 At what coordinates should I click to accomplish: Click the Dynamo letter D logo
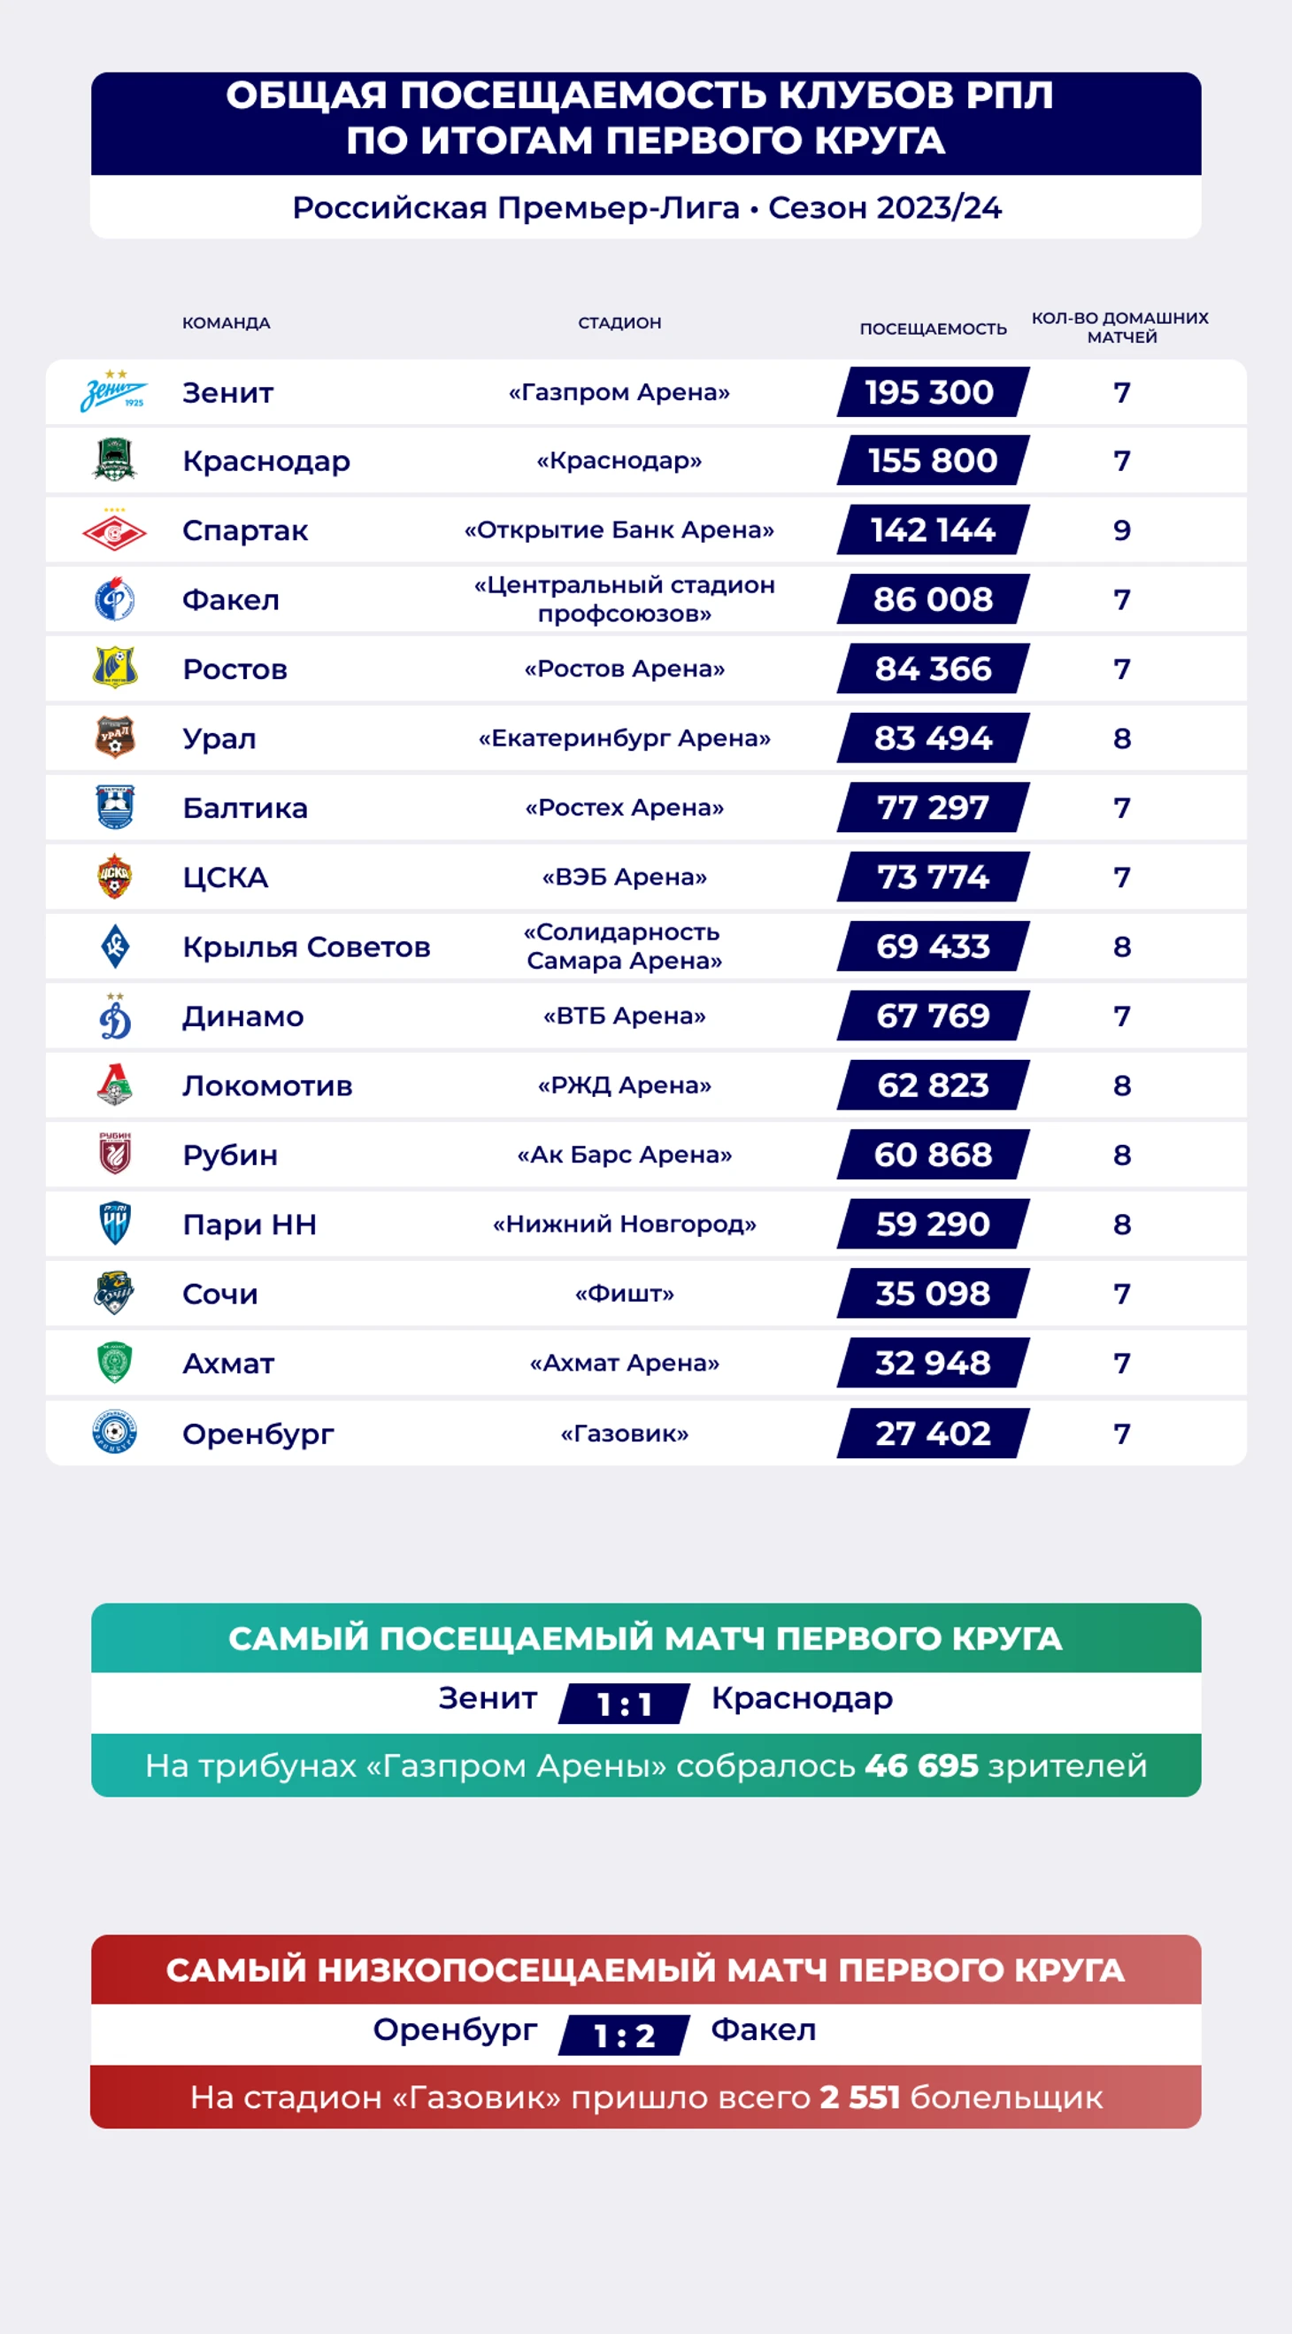pyautogui.click(x=114, y=1016)
